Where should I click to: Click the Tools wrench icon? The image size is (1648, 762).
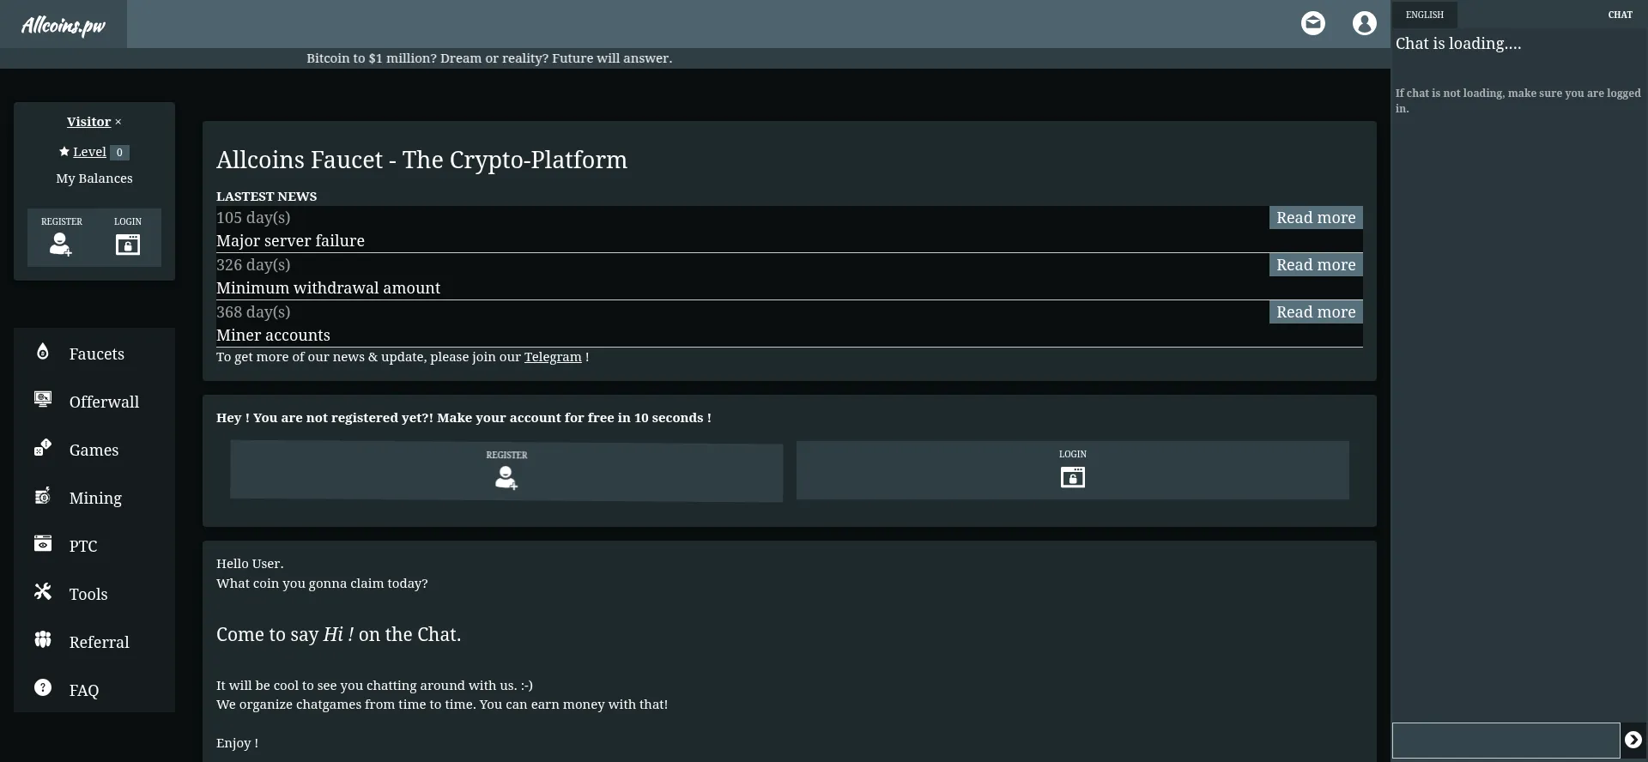(x=43, y=591)
